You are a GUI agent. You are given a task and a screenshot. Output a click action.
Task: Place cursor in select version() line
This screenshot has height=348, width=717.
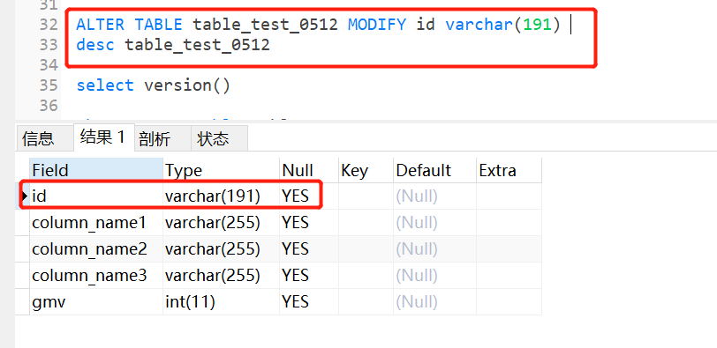(x=153, y=85)
